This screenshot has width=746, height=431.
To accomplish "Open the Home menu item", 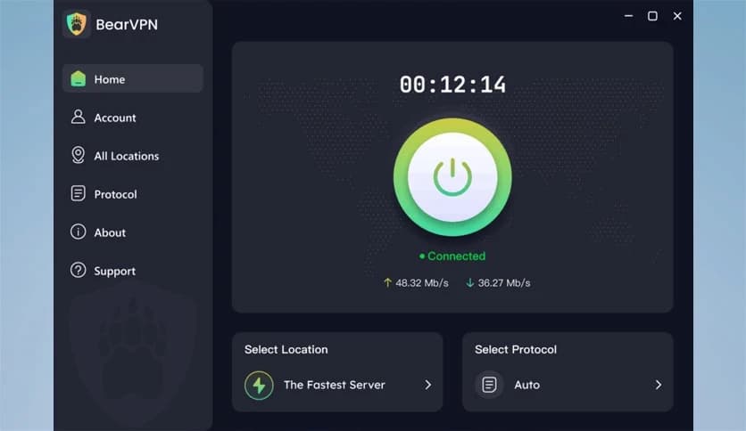I will coord(133,78).
